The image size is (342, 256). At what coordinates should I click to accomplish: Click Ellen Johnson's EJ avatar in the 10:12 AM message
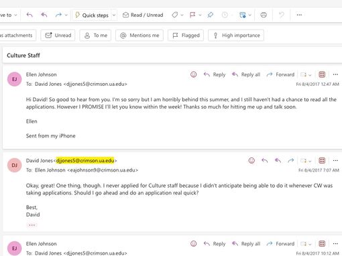pos(15,248)
